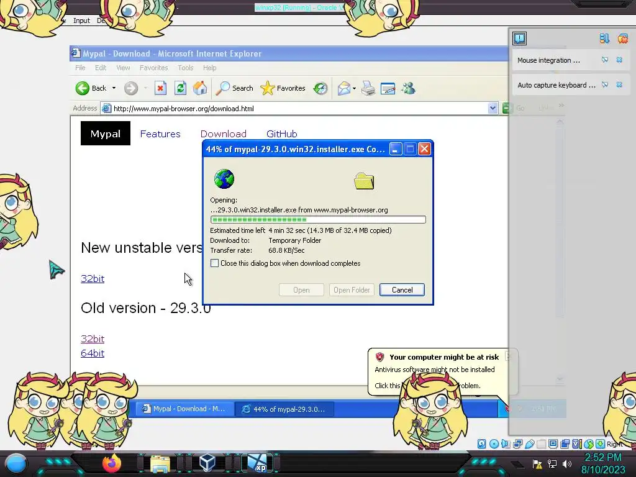The width and height of the screenshot is (636, 477).
Task: Click shared folders status icon
Action: point(541,443)
